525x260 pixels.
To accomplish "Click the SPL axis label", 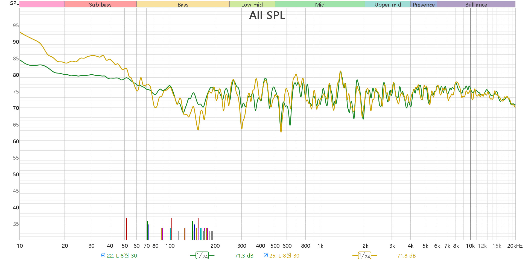I will point(14,3).
